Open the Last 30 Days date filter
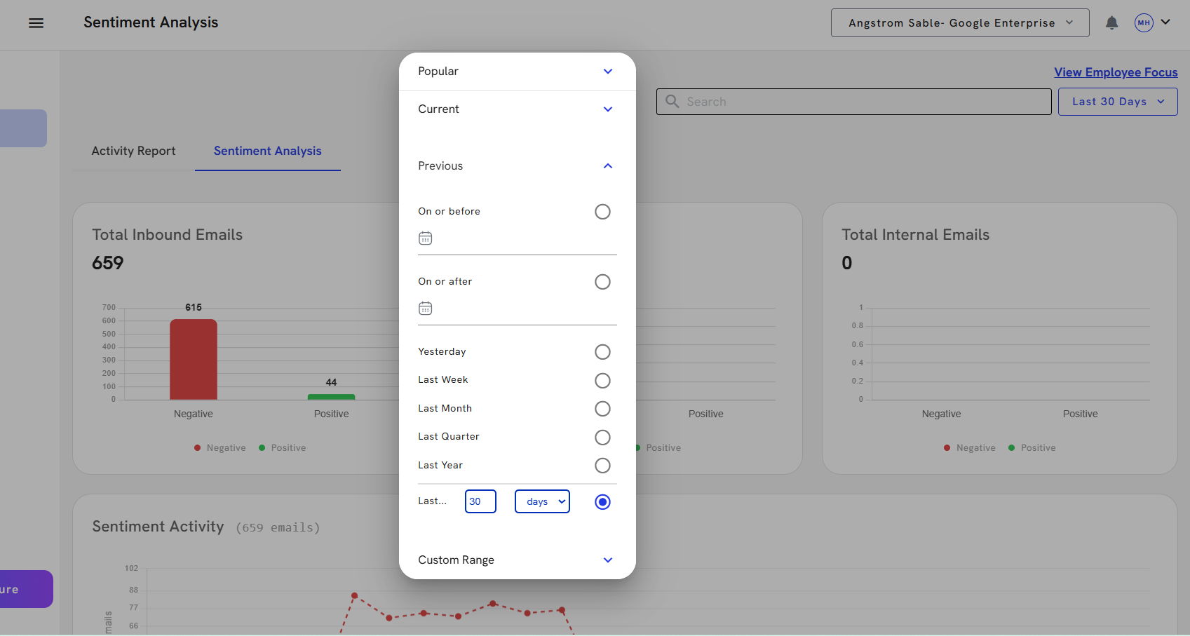 pyautogui.click(x=1117, y=102)
